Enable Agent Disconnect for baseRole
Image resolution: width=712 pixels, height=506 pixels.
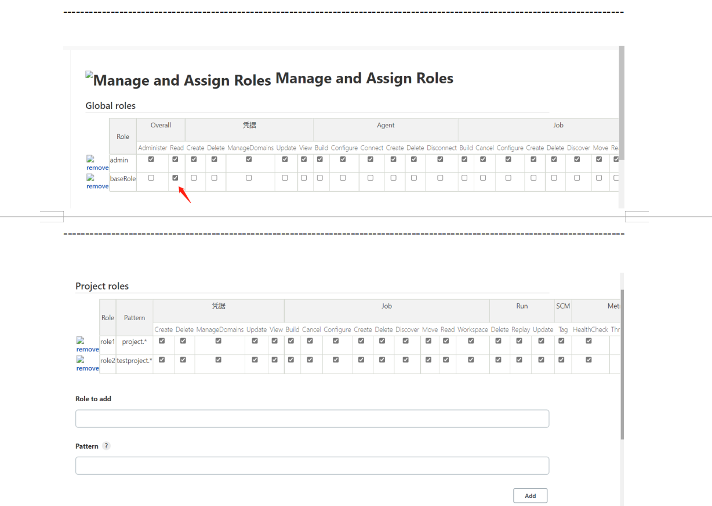point(440,178)
